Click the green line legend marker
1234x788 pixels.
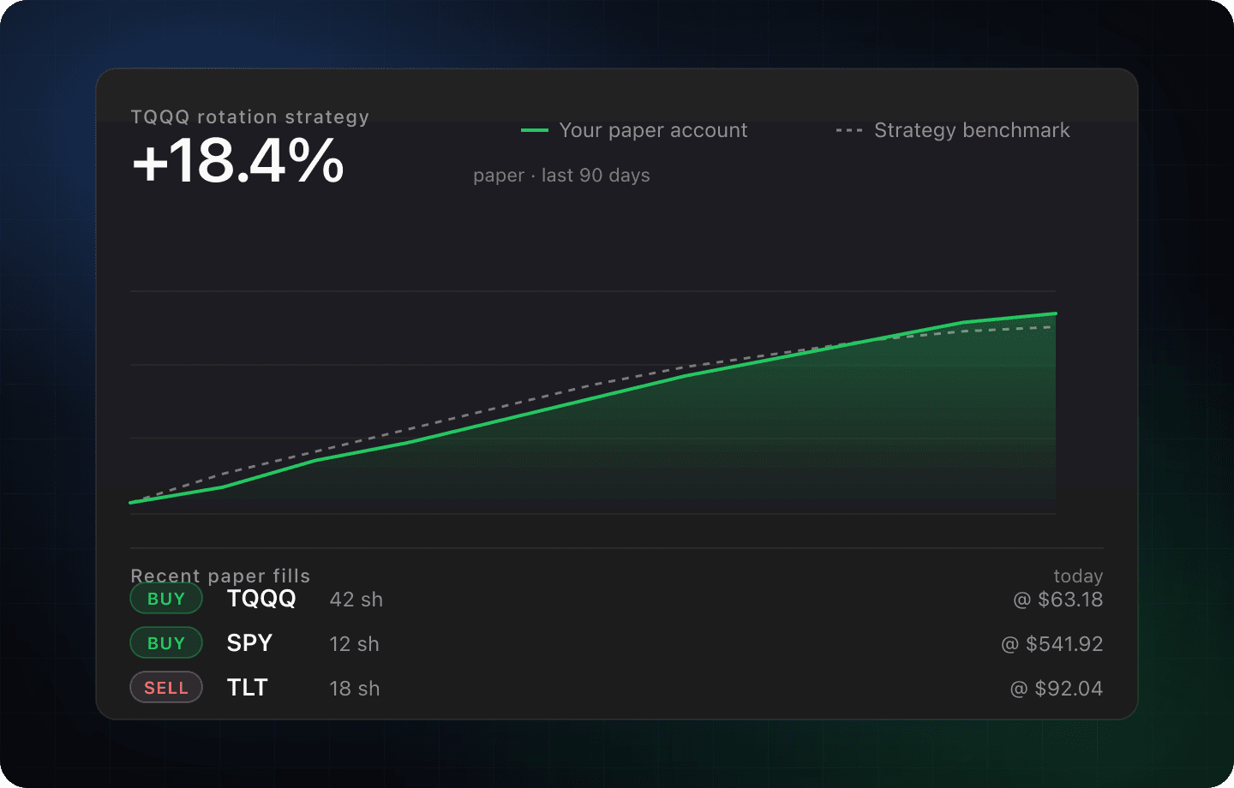tap(535, 130)
